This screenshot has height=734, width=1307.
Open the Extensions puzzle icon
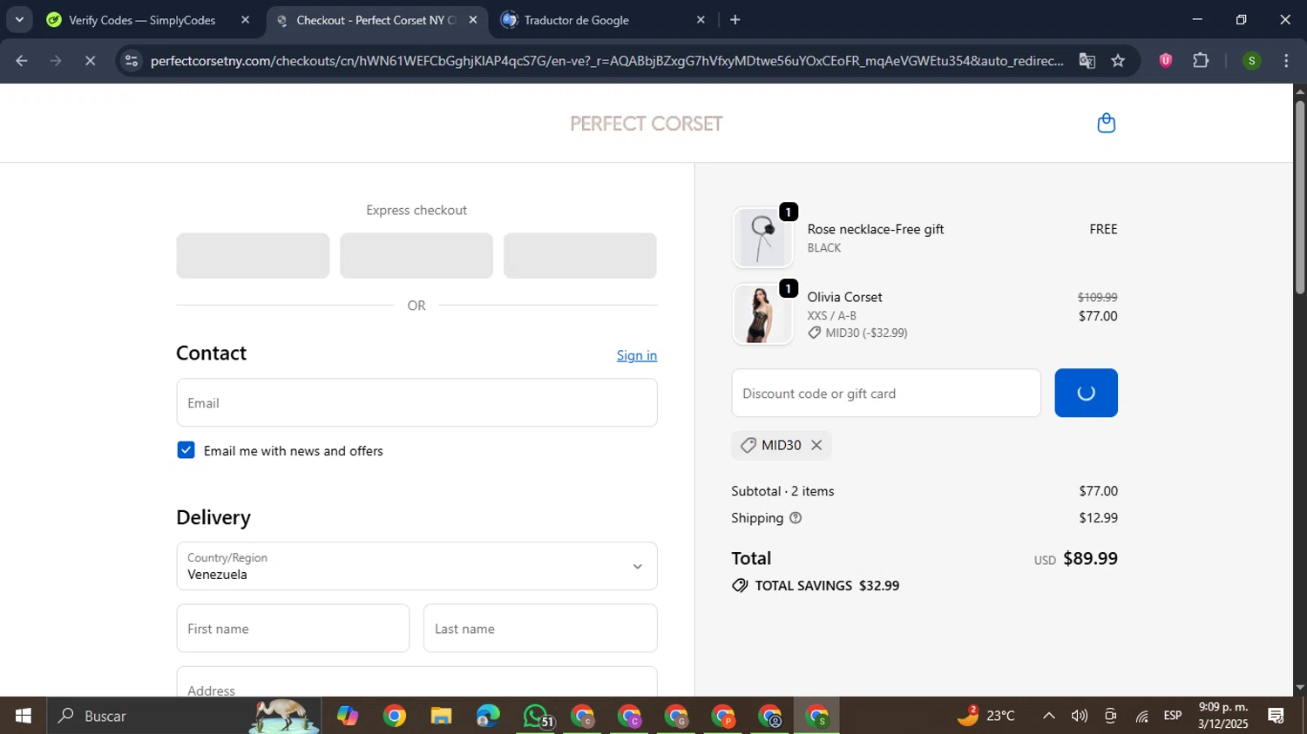coord(1201,61)
